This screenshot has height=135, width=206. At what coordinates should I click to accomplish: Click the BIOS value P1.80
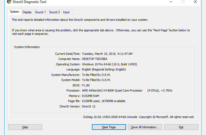86,85
